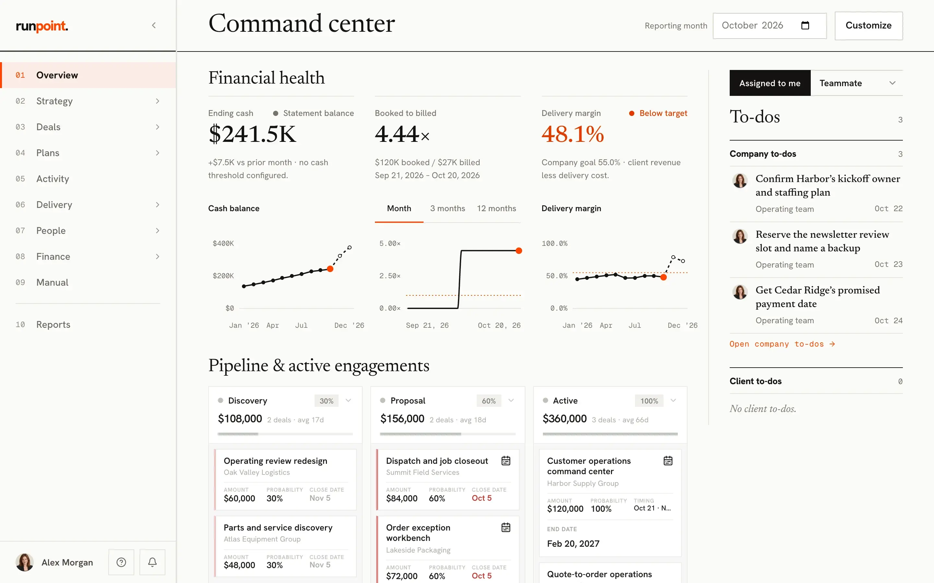Image resolution: width=934 pixels, height=583 pixels.
Task: Click the Discovery 30% probability badge
Action: [x=326, y=401]
